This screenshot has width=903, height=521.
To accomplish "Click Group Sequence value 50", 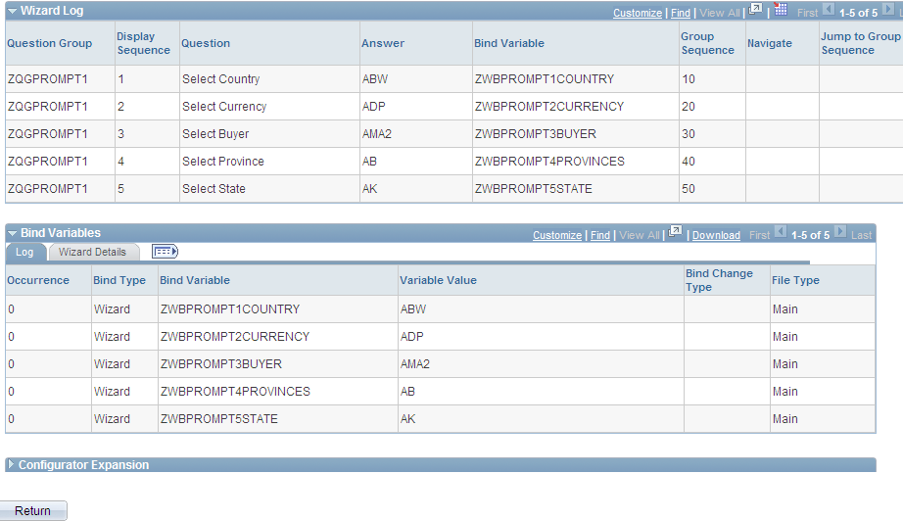I will tap(689, 189).
